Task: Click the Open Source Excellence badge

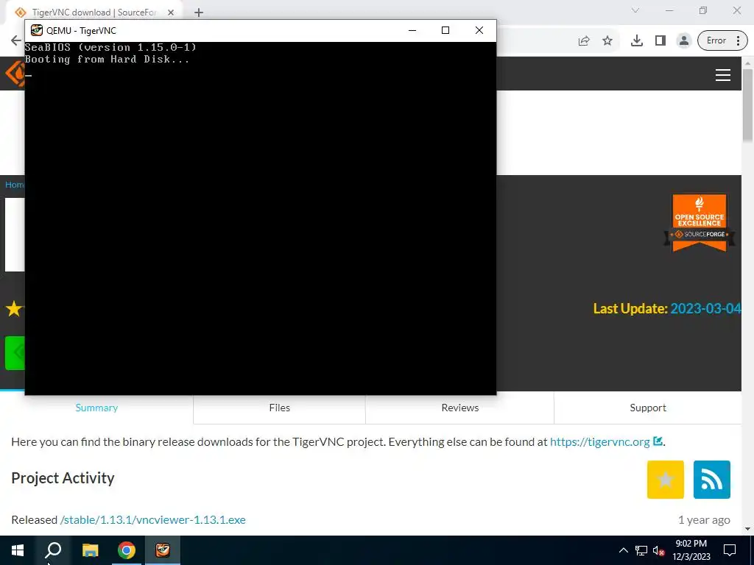Action: pyautogui.click(x=700, y=223)
